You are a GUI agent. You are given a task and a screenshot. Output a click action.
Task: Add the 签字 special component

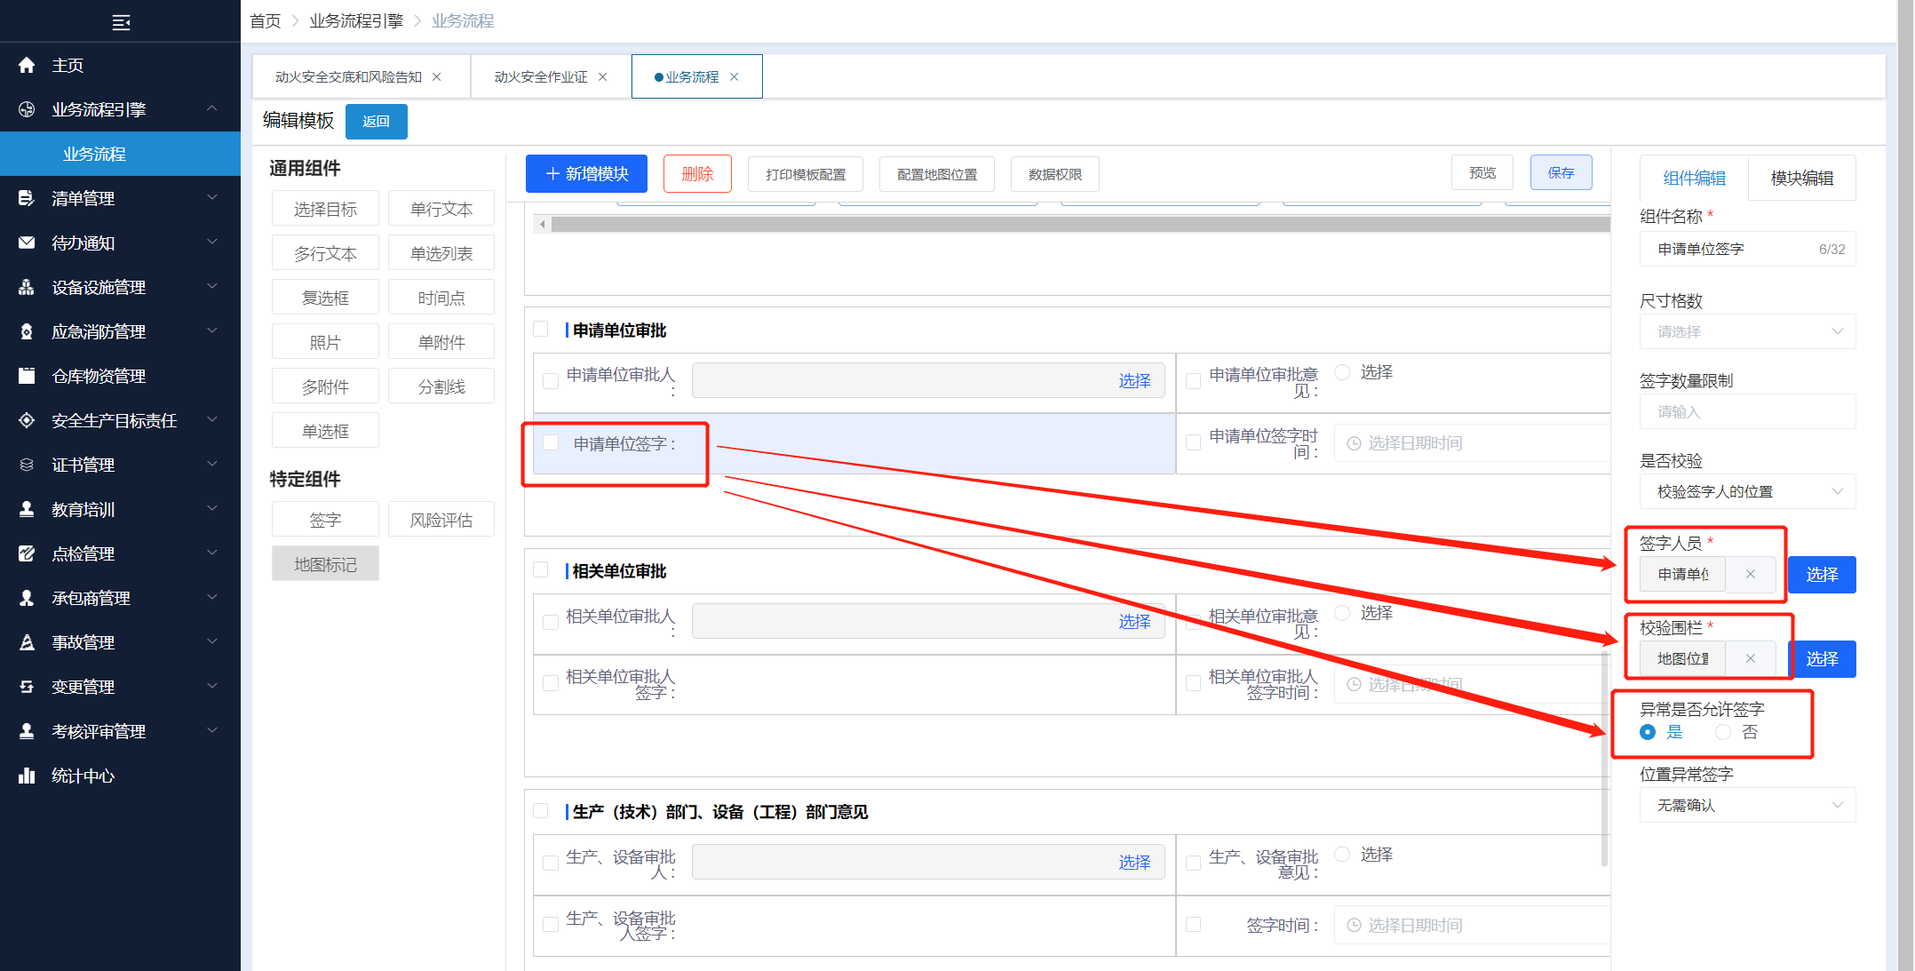[325, 520]
